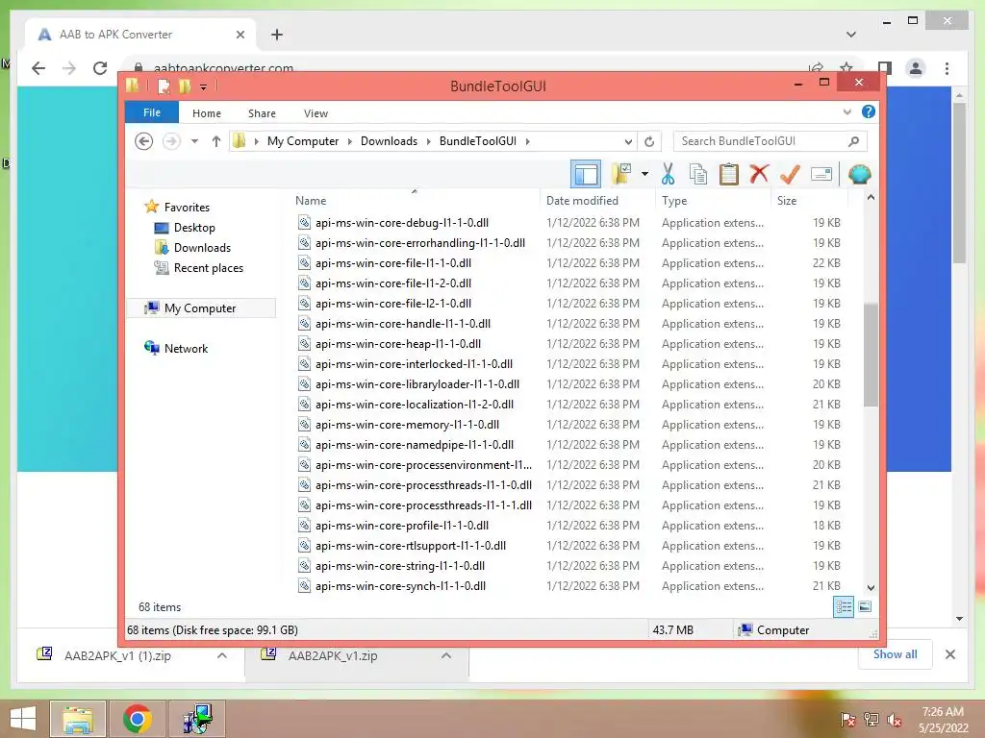Image resolution: width=985 pixels, height=738 pixels.
Task: Toggle the preview pane layout icon
Action: [x=586, y=174]
